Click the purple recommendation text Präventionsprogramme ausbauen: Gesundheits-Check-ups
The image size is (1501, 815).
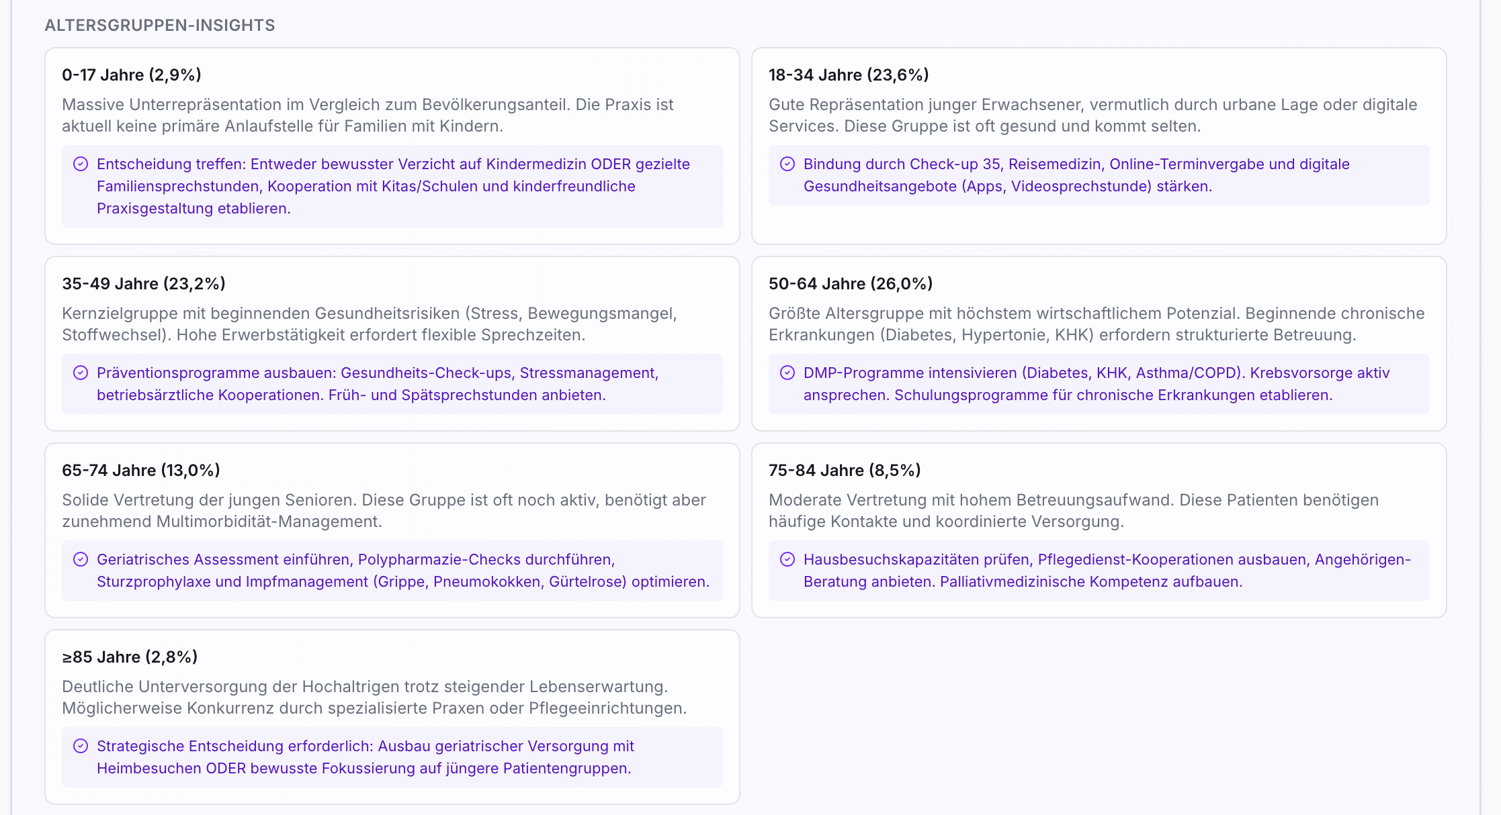[x=378, y=384]
